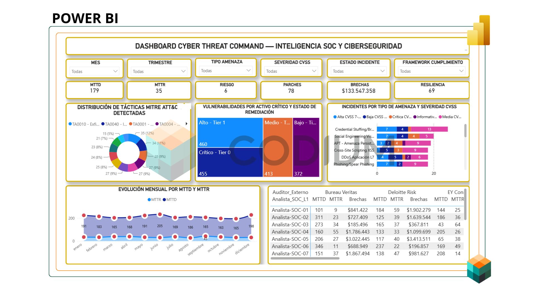535x301 pixels.
Task: Select the MTTR 35 KPI card
Action: (159, 90)
